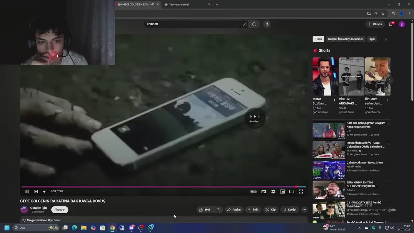
Task: Click the Kaydet save button
Action: [289, 210]
